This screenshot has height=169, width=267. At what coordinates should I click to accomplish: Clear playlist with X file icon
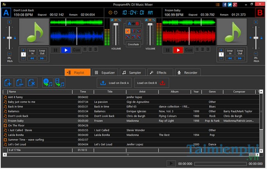tap(32, 83)
